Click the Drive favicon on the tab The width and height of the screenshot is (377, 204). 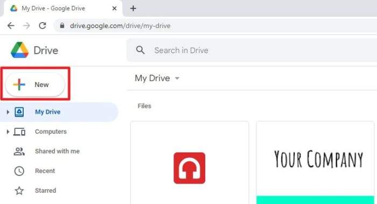13,9
